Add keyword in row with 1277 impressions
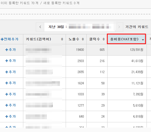The image size is (151, 132). (x=10, y=105)
